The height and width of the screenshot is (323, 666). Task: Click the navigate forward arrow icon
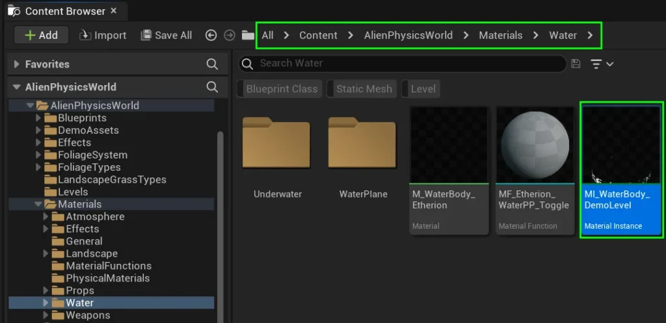(x=229, y=35)
